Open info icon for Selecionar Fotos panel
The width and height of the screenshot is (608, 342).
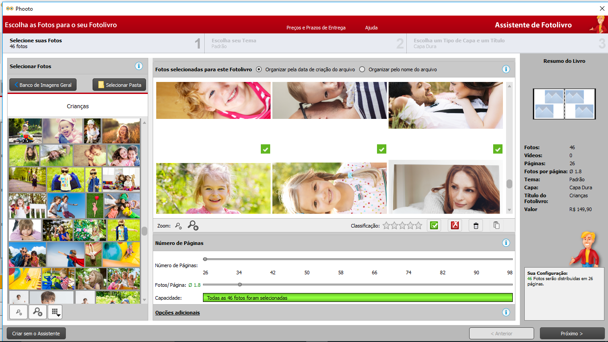click(x=138, y=66)
